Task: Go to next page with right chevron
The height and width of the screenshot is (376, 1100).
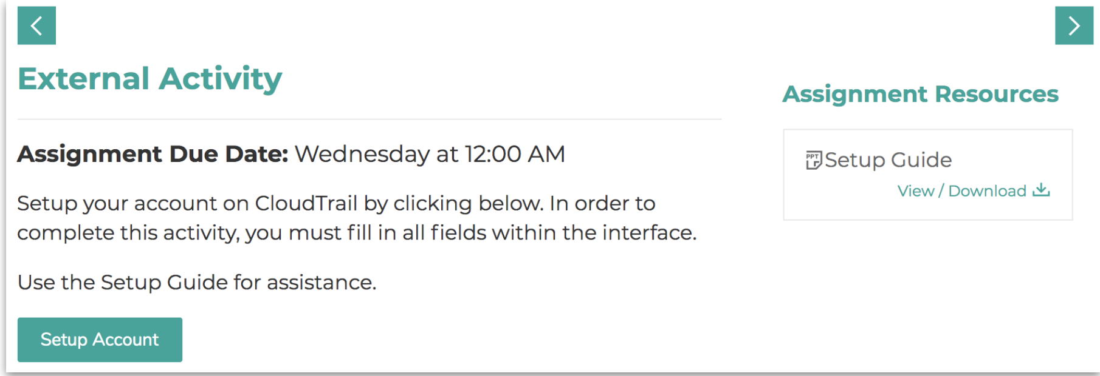Action: (x=1074, y=25)
